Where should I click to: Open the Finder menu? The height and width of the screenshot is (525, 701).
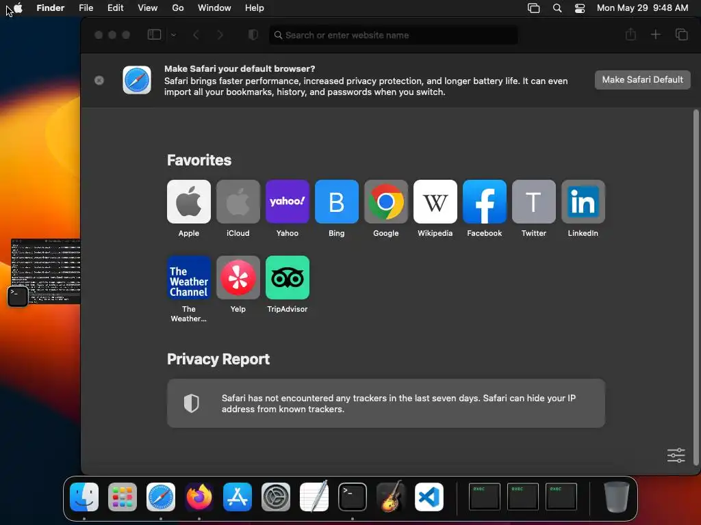point(51,8)
